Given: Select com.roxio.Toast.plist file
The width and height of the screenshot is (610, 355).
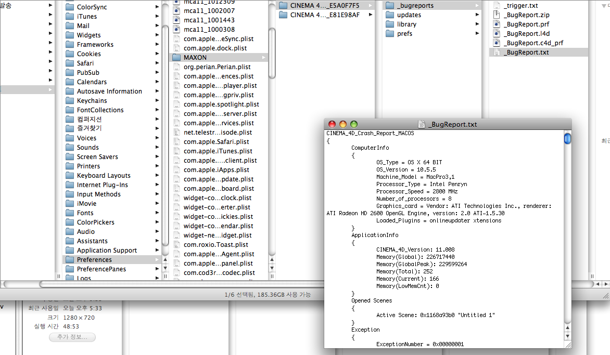Looking at the screenshot, I should [x=216, y=245].
